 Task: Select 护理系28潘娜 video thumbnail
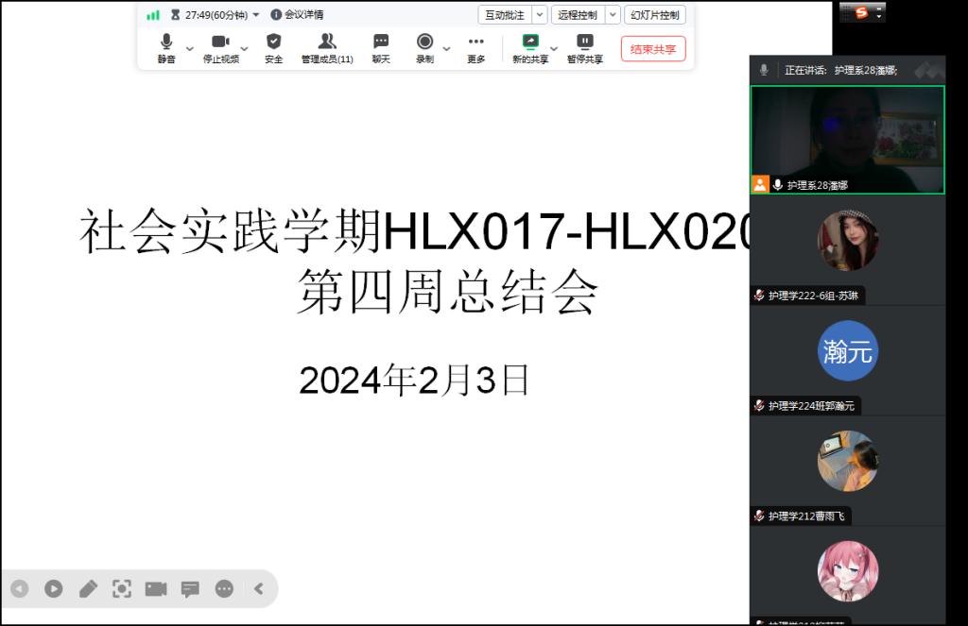coord(847,139)
